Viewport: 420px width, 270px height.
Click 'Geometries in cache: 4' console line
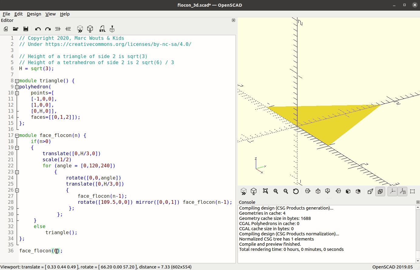262,213
